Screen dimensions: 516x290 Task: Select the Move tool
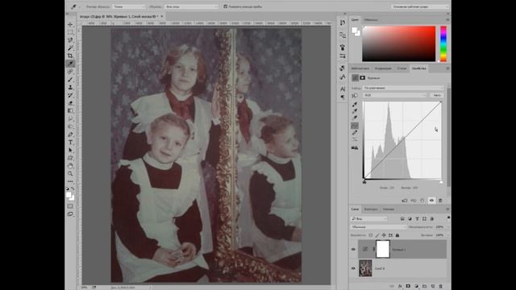click(70, 25)
